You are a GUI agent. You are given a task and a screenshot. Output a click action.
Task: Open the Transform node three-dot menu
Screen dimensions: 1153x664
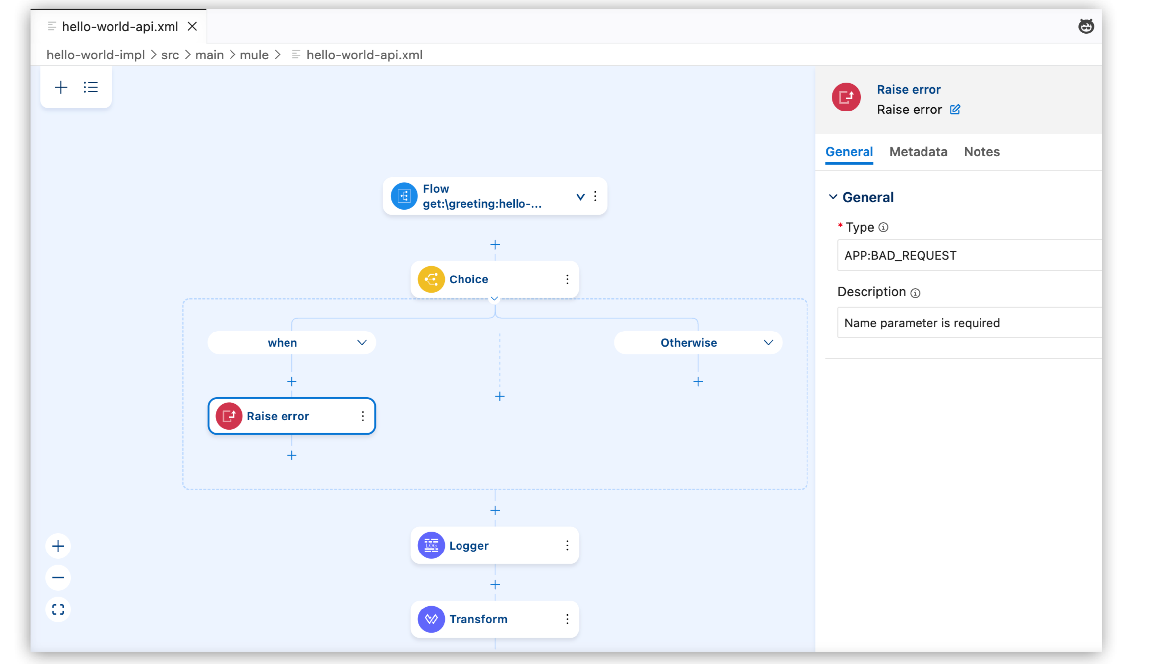pyautogui.click(x=567, y=619)
